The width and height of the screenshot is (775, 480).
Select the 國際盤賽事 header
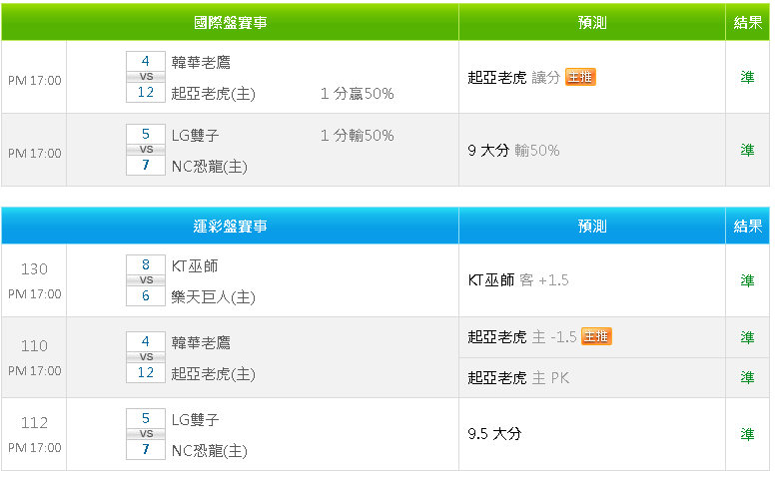click(230, 23)
